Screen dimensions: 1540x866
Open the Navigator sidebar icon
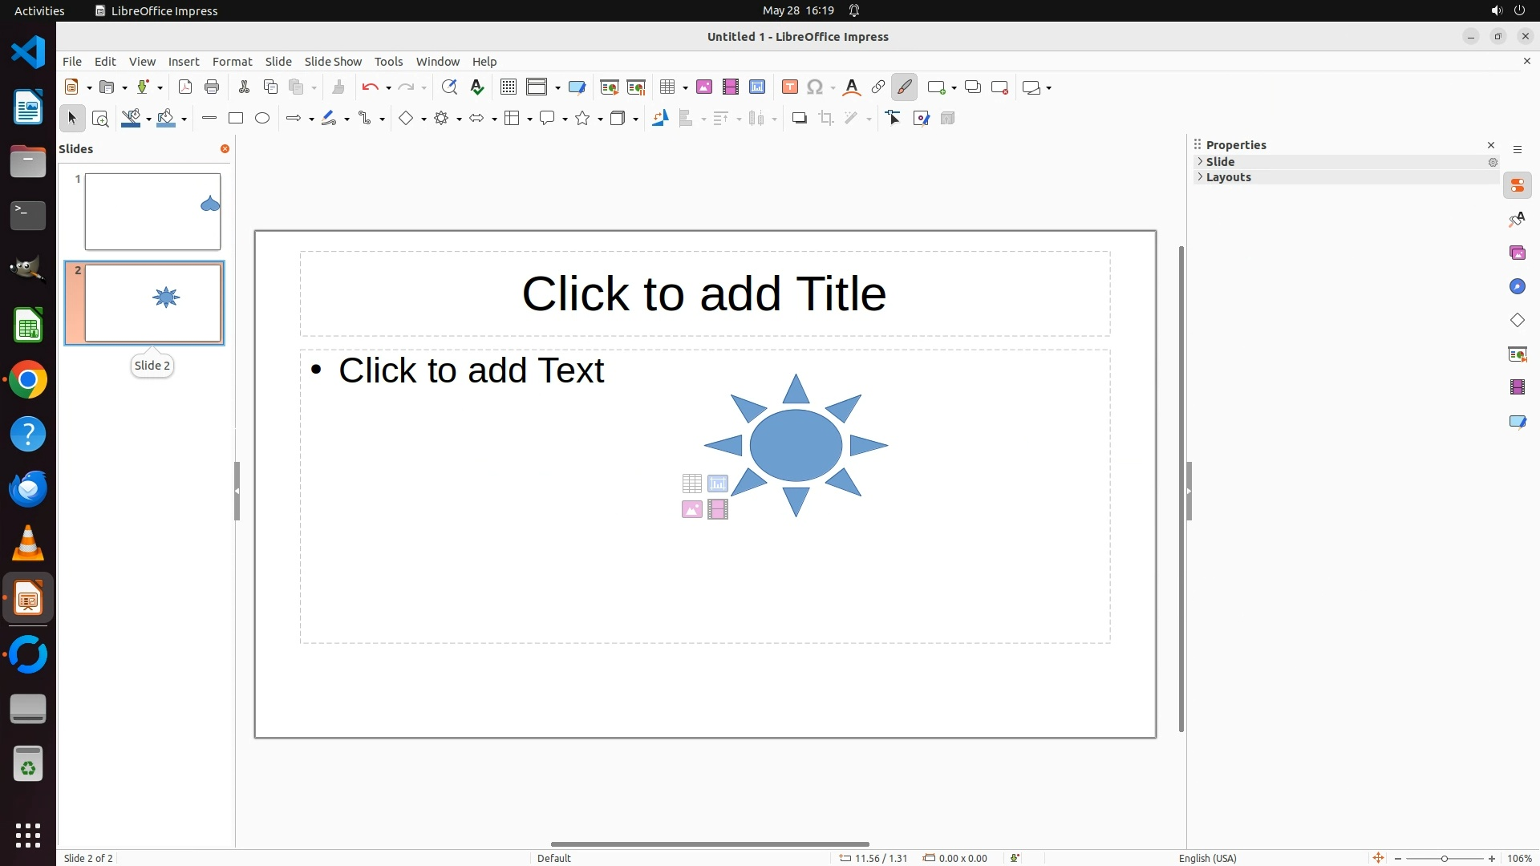[1517, 287]
